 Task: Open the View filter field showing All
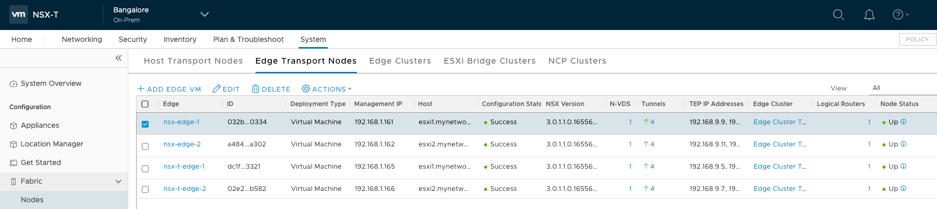pos(901,88)
